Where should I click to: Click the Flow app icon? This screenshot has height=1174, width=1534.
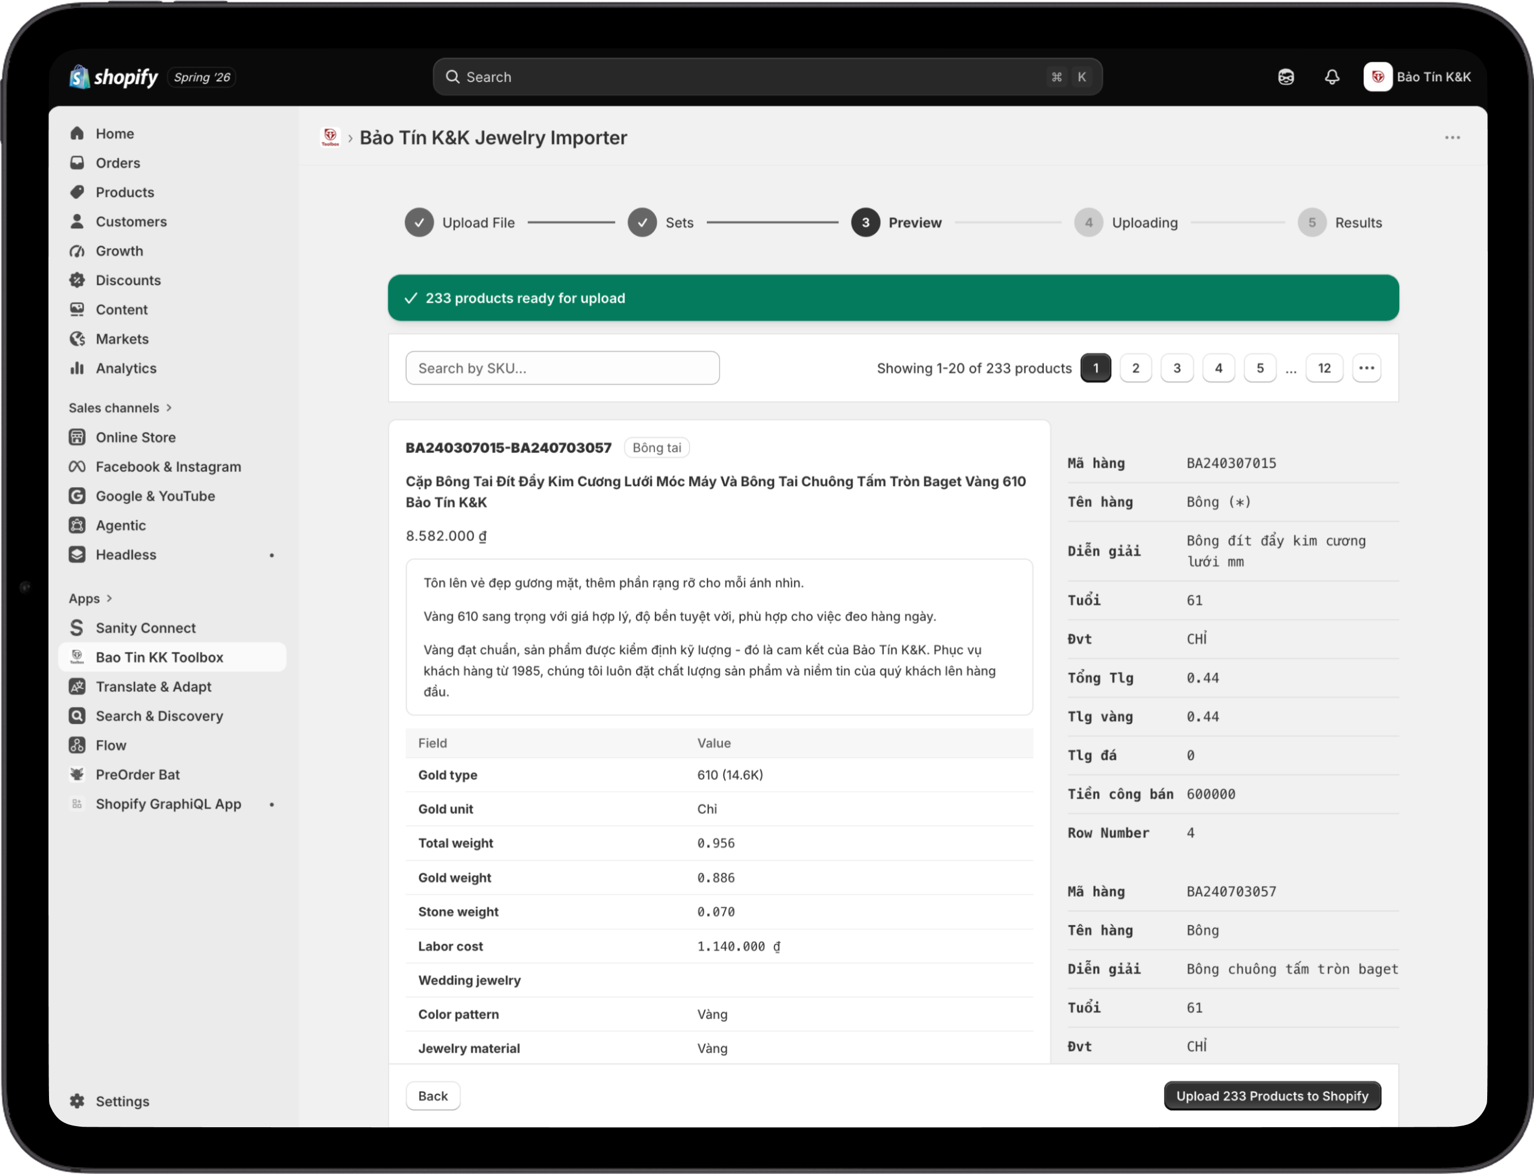tap(77, 745)
